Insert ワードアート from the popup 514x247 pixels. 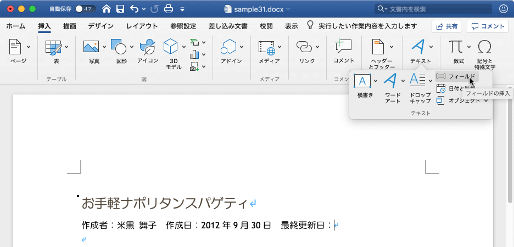click(391, 80)
